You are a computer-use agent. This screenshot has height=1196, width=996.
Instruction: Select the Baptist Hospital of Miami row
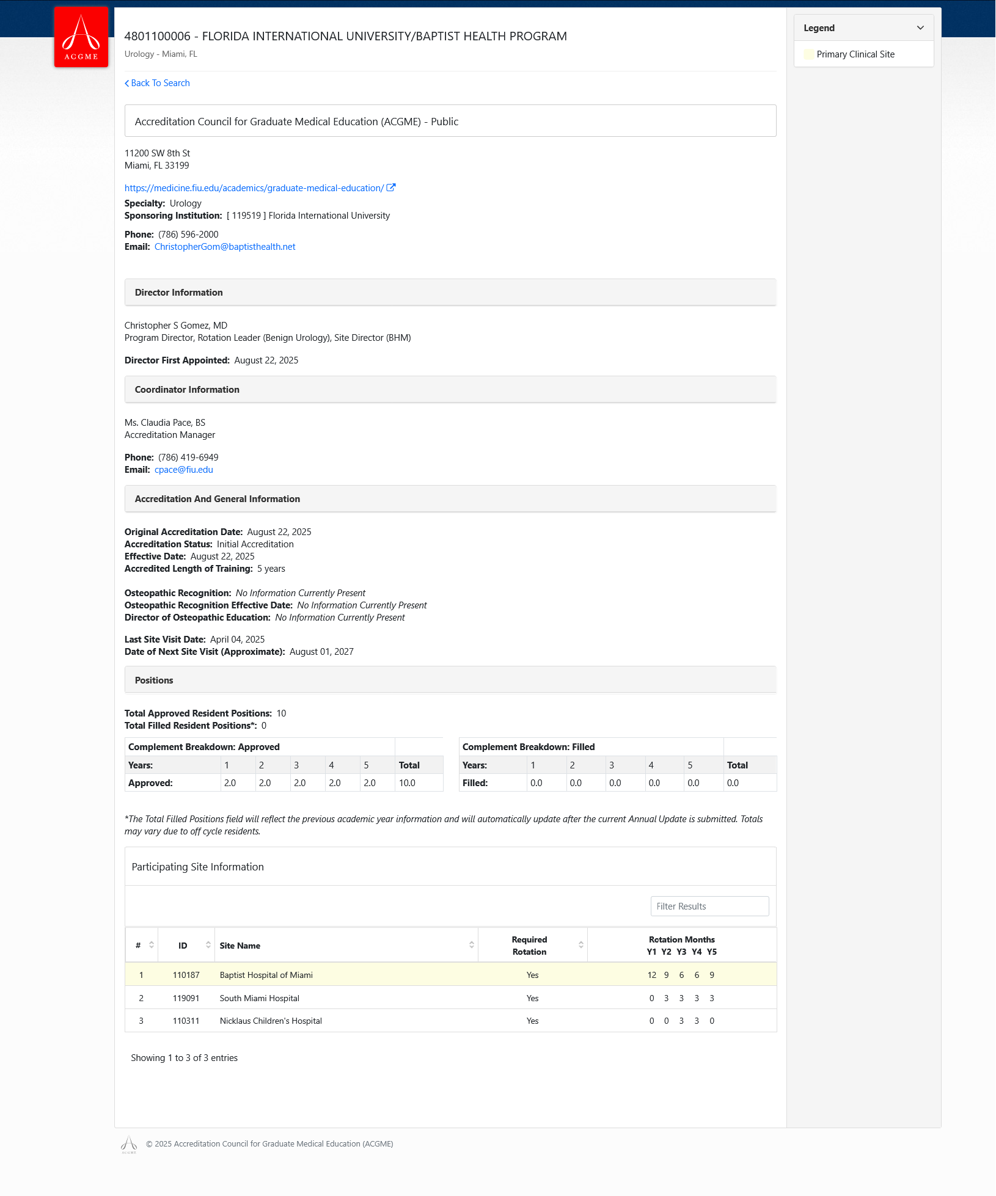(451, 975)
